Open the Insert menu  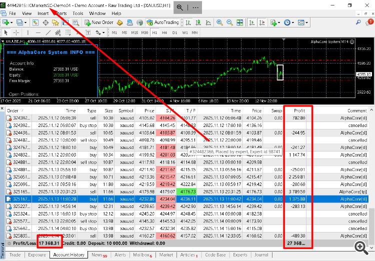pyautogui.click(x=43, y=13)
